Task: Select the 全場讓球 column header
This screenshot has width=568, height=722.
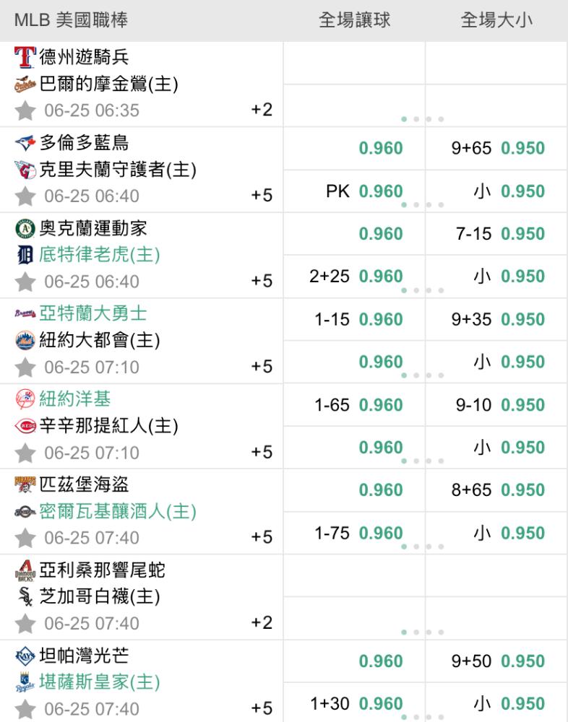Action: [x=354, y=20]
